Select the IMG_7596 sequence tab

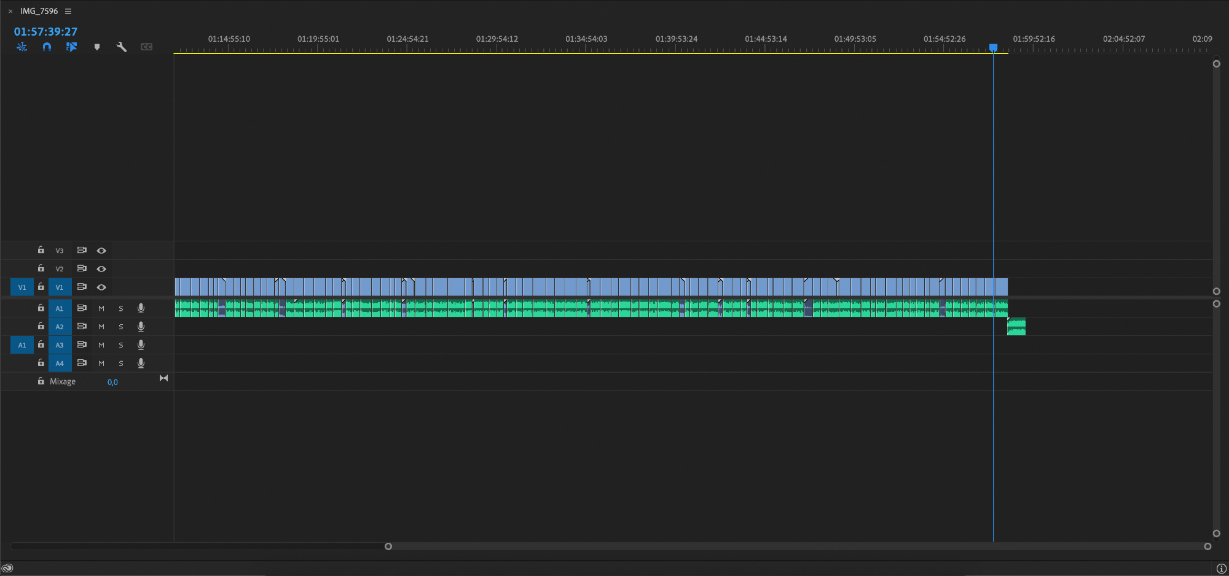coord(39,11)
